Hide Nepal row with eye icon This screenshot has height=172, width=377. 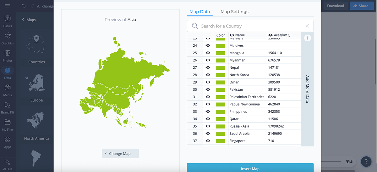pos(208,68)
